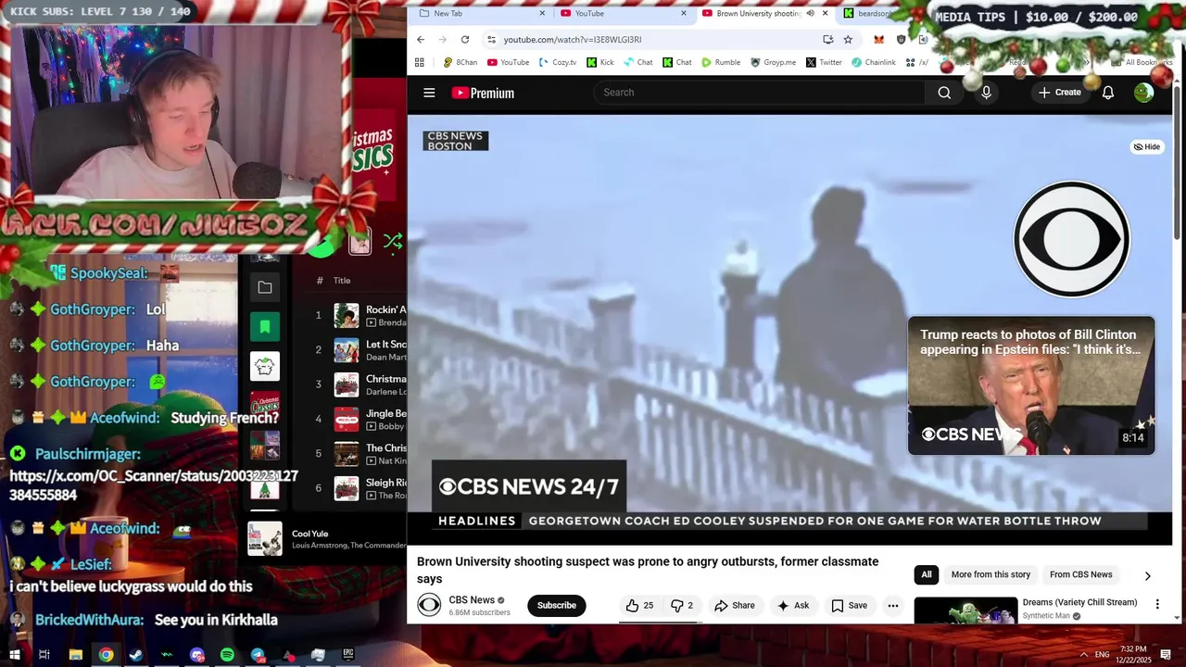Open the Cozy.tv bookmark

[x=557, y=62]
